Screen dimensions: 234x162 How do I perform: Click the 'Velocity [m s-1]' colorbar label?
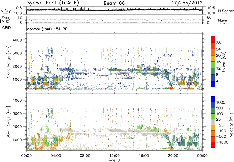[x=231, y=122]
